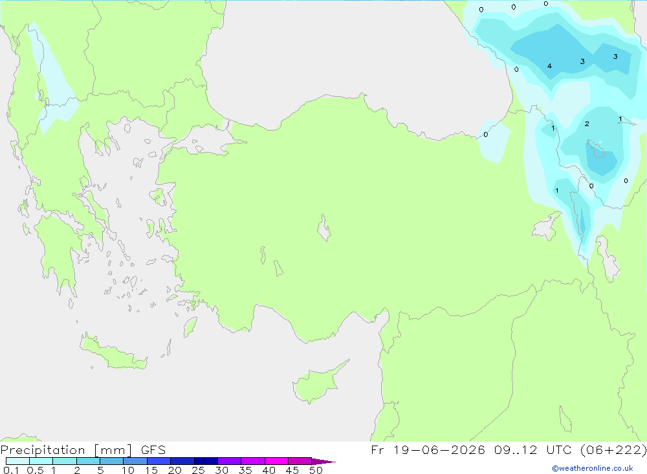The width and height of the screenshot is (647, 474).
Task: Select the 35–40 mm purple legend swatch
Action: tap(253, 461)
